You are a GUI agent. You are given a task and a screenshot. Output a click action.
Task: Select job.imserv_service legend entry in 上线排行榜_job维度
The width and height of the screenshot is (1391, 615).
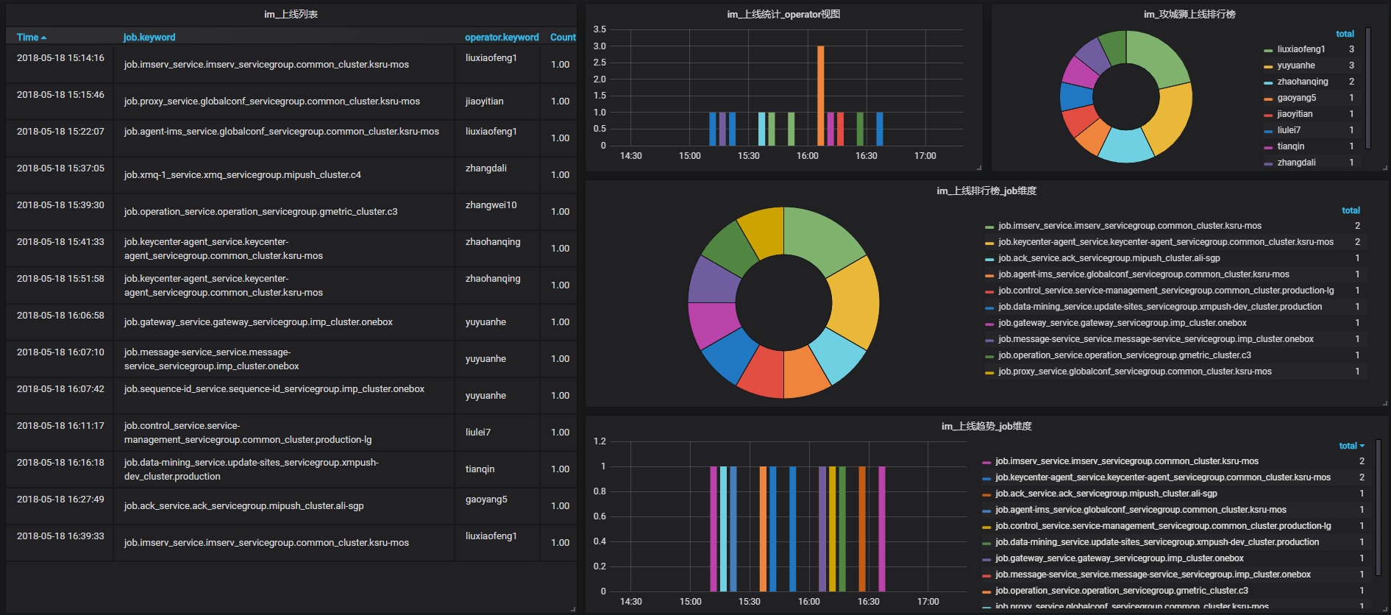coord(1129,226)
